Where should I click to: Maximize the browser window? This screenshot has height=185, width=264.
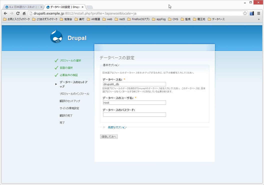(251, 2)
